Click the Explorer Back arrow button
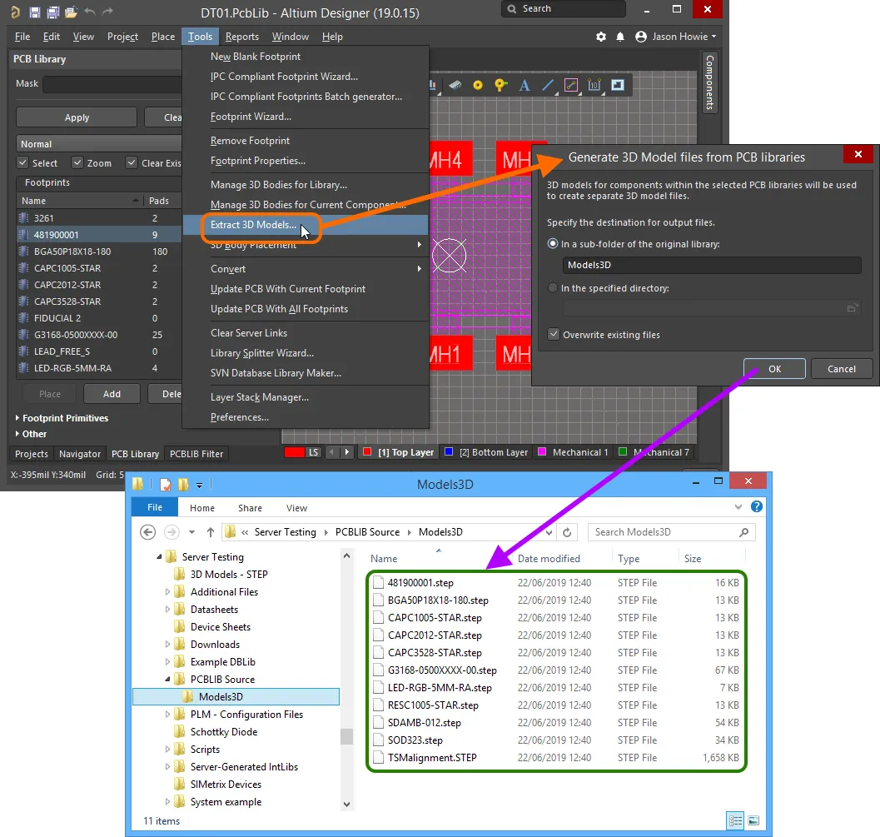Screen dimensions: 880x837 tap(147, 531)
